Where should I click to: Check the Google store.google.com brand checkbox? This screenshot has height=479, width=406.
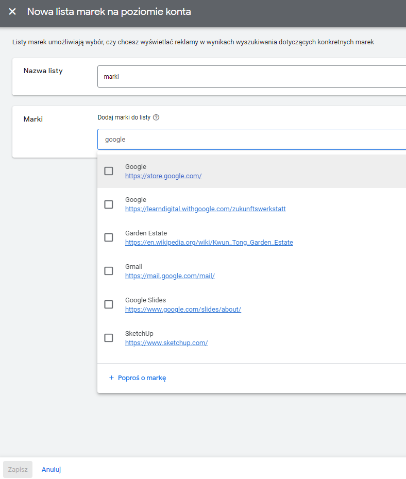pos(108,171)
